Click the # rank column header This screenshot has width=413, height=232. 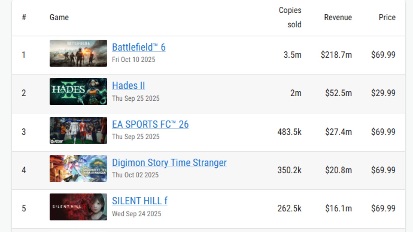point(24,17)
